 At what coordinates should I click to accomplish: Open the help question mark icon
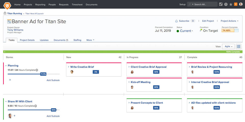pyautogui.click(x=226, y=4)
